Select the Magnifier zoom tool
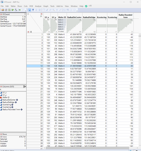This screenshot has height=151, width=141. click(54, 10)
